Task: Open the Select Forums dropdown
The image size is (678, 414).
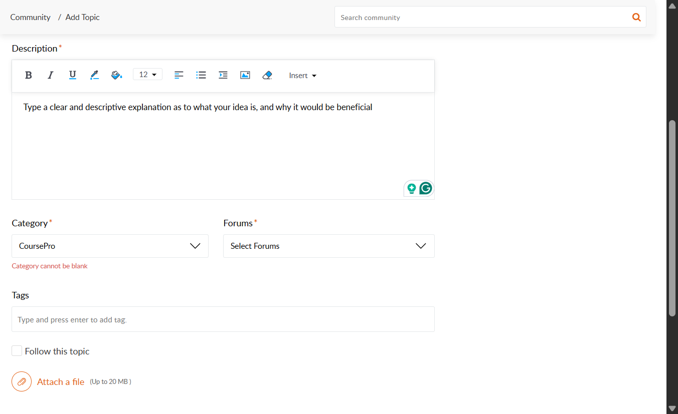Action: point(329,246)
